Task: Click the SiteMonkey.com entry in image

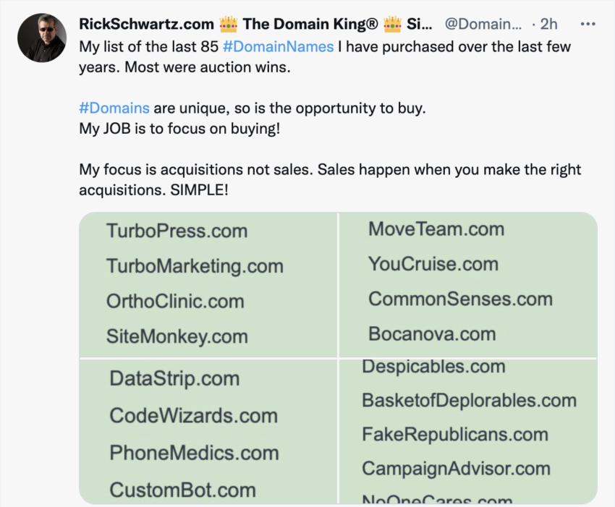Action: click(177, 336)
